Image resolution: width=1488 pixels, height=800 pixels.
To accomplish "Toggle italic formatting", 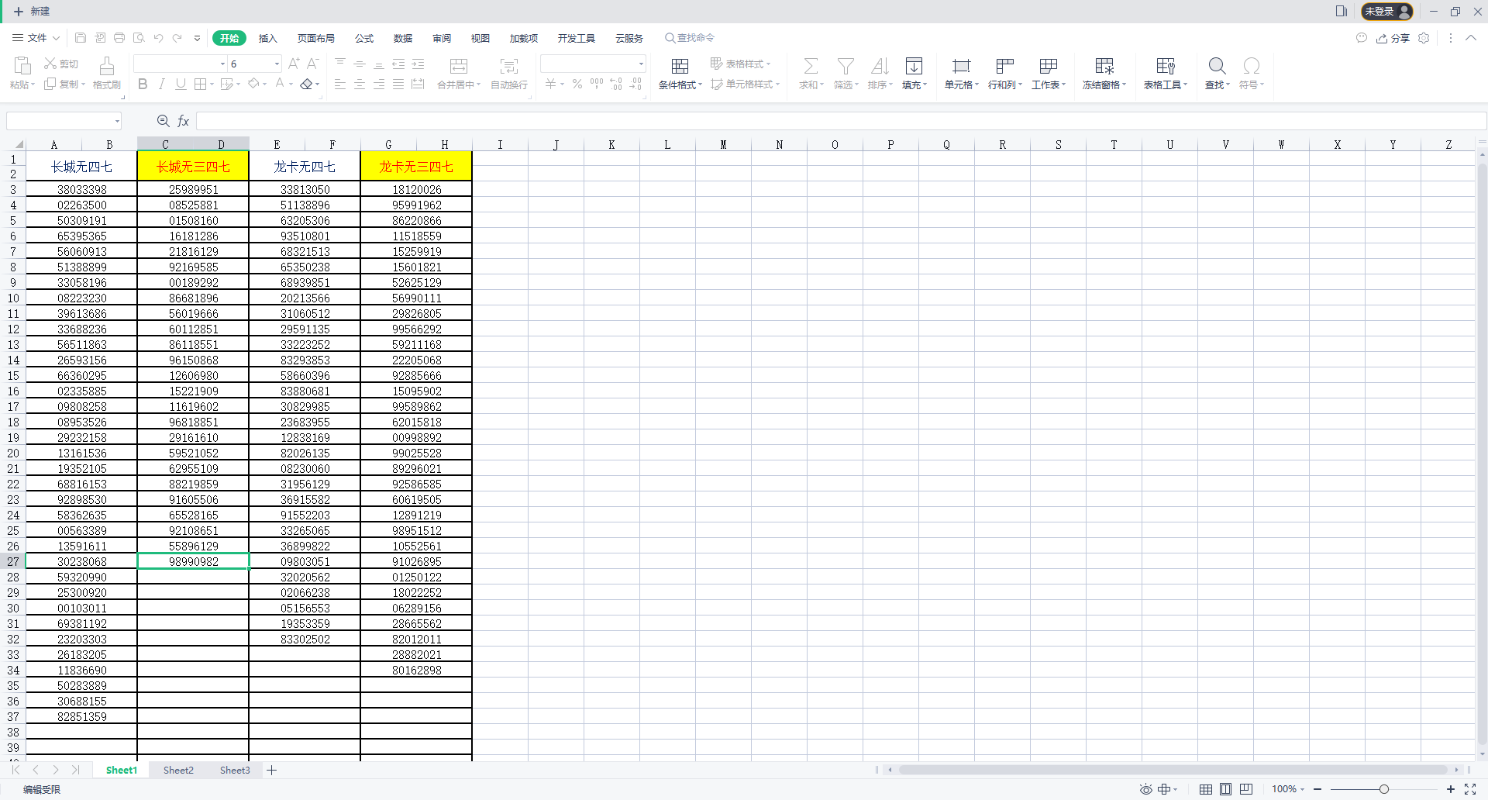I will (x=161, y=84).
